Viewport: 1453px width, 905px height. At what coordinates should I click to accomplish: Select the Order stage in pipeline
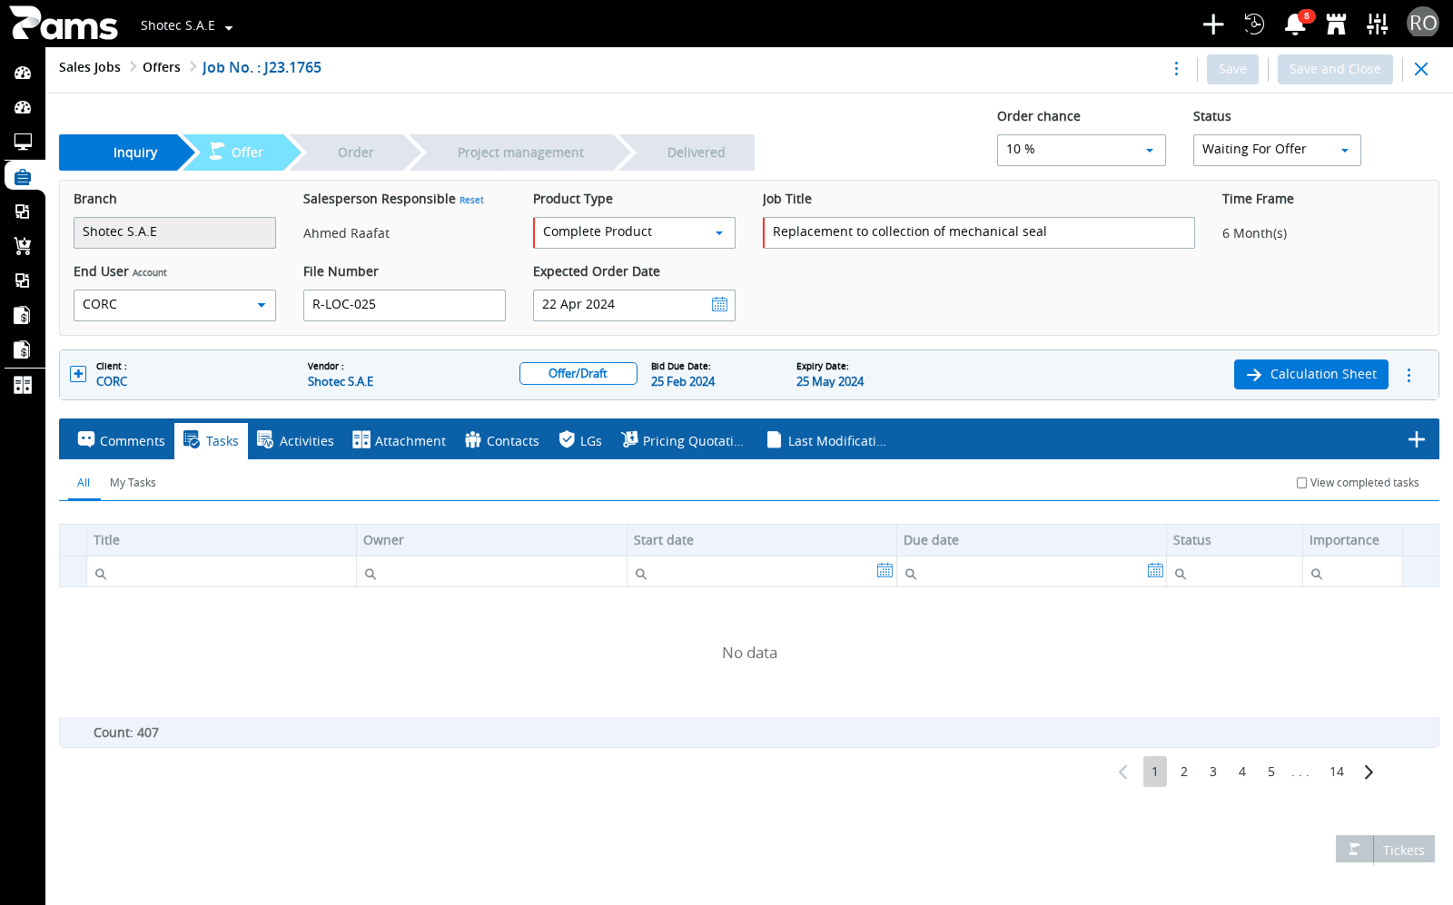[356, 152]
